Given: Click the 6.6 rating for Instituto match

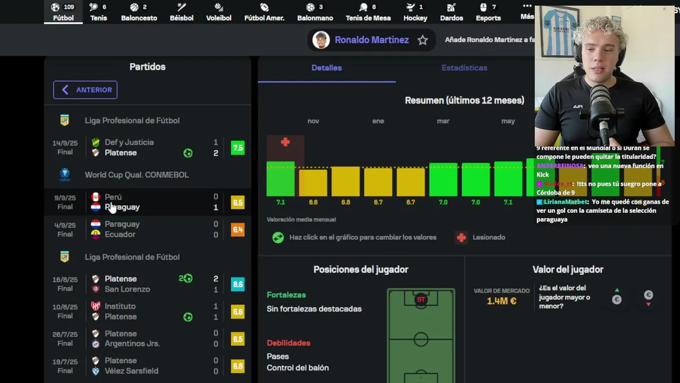Looking at the screenshot, I should click(x=237, y=312).
